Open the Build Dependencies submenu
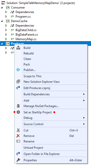This screenshot has width=91, height=166. click(x=54, y=94)
